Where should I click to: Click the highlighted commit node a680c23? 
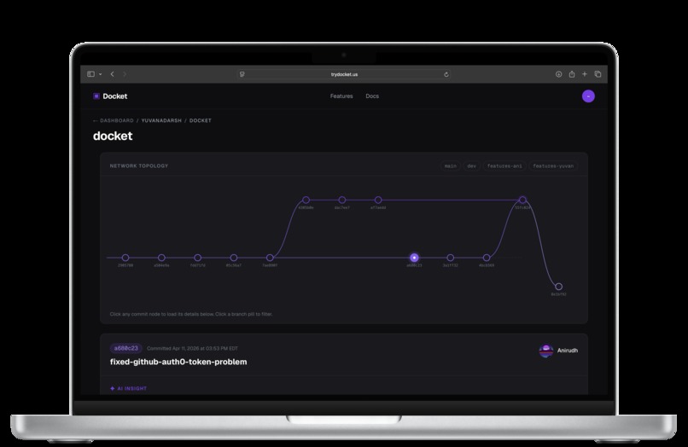(x=414, y=258)
